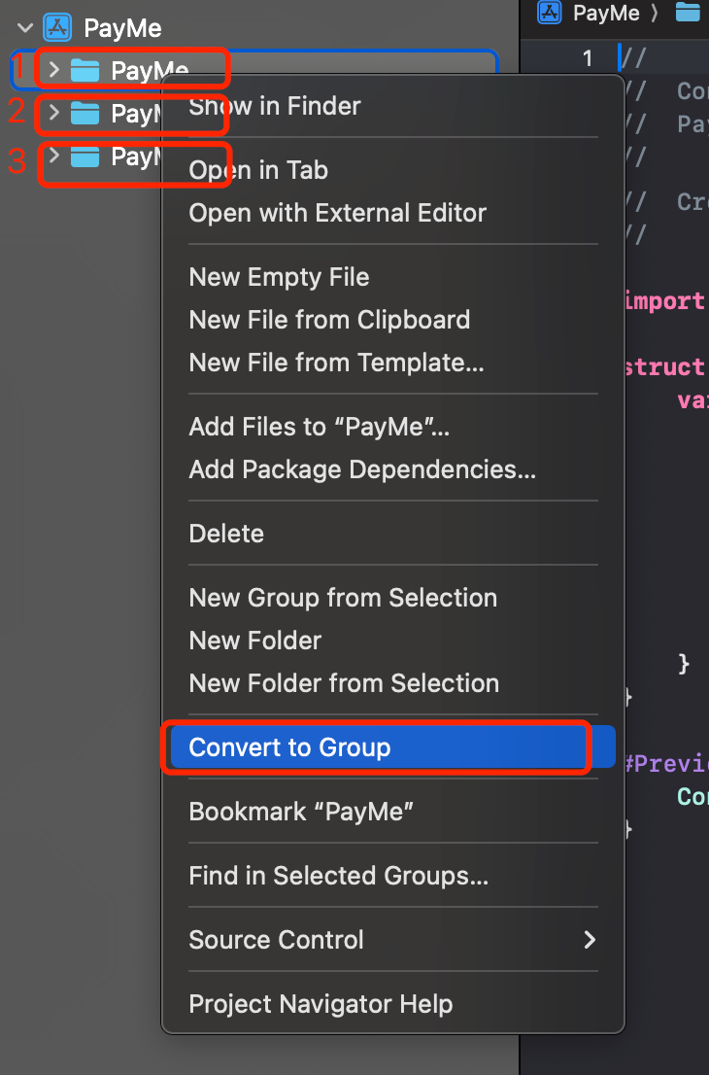Click the PayMe app icon in the jump bar
Image resolution: width=709 pixels, height=1075 pixels.
click(549, 13)
